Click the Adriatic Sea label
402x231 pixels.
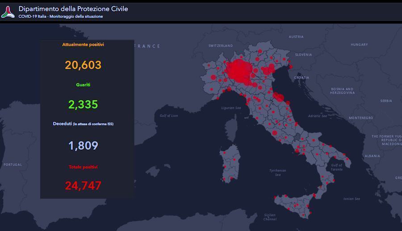point(318,116)
